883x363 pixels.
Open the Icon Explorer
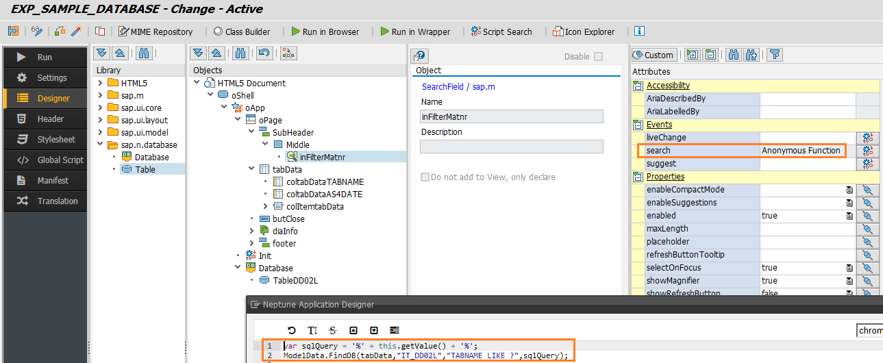(584, 32)
